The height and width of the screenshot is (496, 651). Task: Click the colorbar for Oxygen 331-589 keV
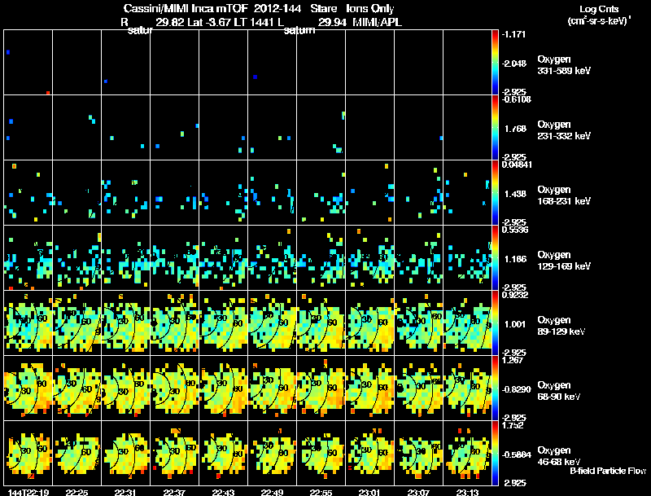click(495, 63)
